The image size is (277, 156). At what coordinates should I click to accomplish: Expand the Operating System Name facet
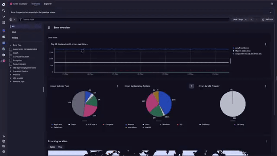tap(10, 68)
